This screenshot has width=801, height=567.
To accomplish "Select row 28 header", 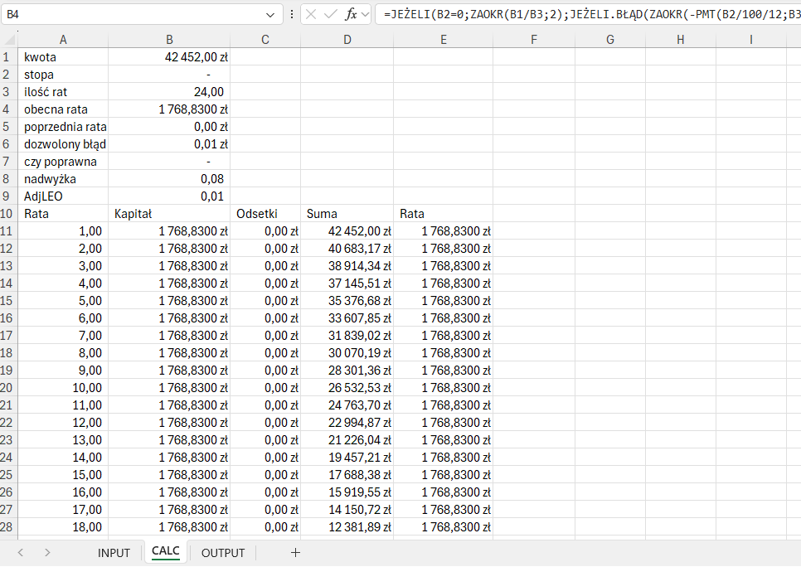I will [x=8, y=526].
